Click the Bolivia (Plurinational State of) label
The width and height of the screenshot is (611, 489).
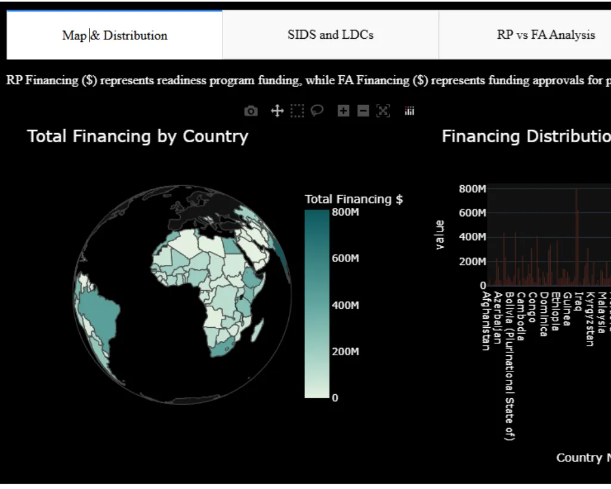(509, 366)
